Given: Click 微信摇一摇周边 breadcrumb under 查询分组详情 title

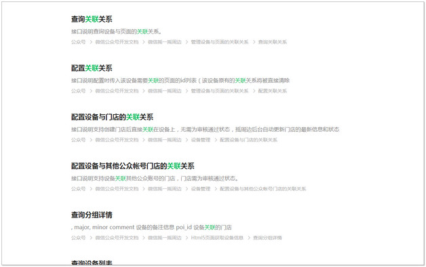Looking at the screenshot, I should (165, 238).
